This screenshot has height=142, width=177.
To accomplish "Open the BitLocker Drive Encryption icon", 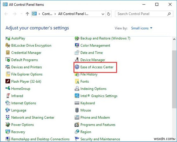I will point(8,45).
